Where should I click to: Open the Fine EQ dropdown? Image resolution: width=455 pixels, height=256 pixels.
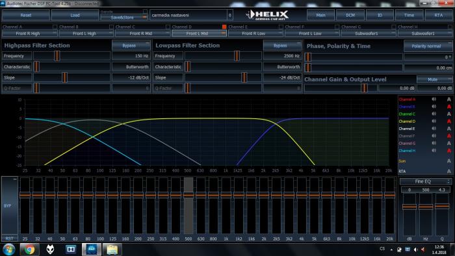coord(426,181)
